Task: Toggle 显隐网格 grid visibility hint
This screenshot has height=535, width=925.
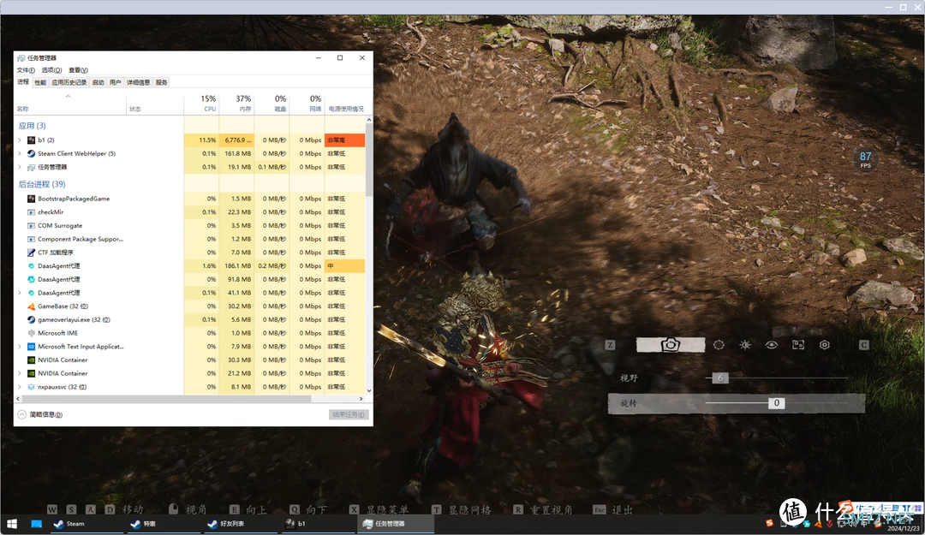Action: 462,509
